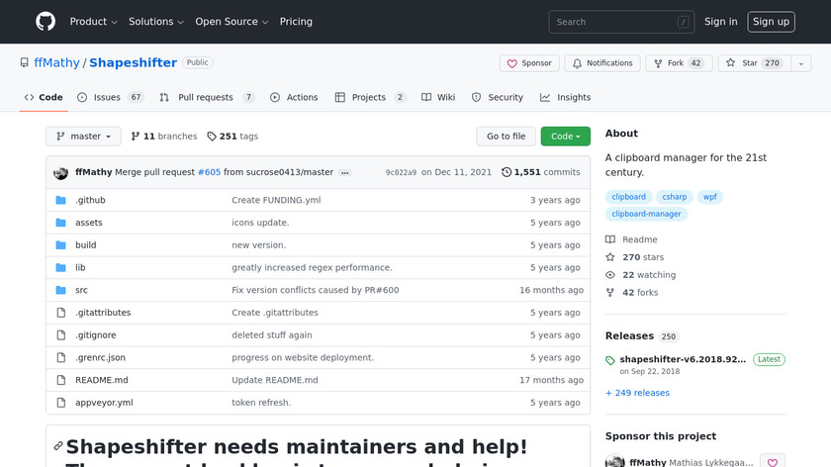Open the star lists dropdown arrow
The image size is (831, 467).
[x=799, y=63]
